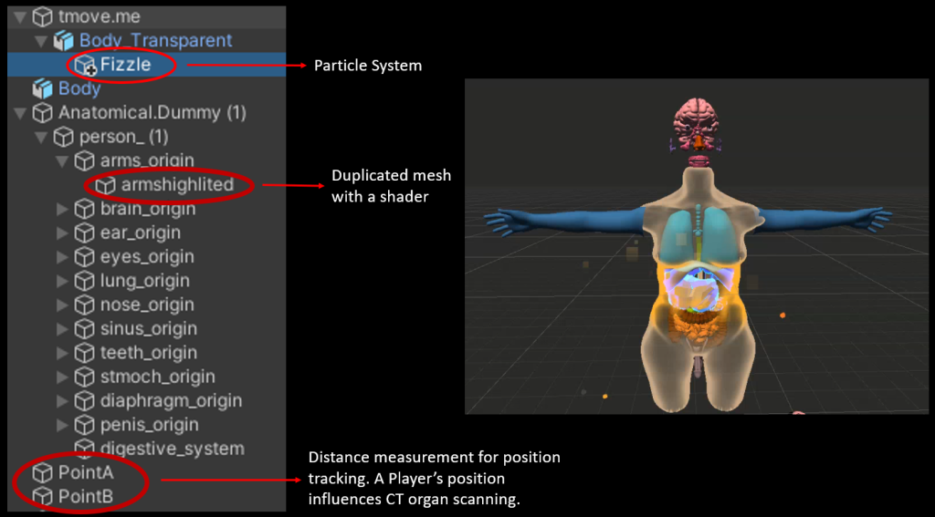Click the penis_origin cube icon
The height and width of the screenshot is (517, 935).
85,425
